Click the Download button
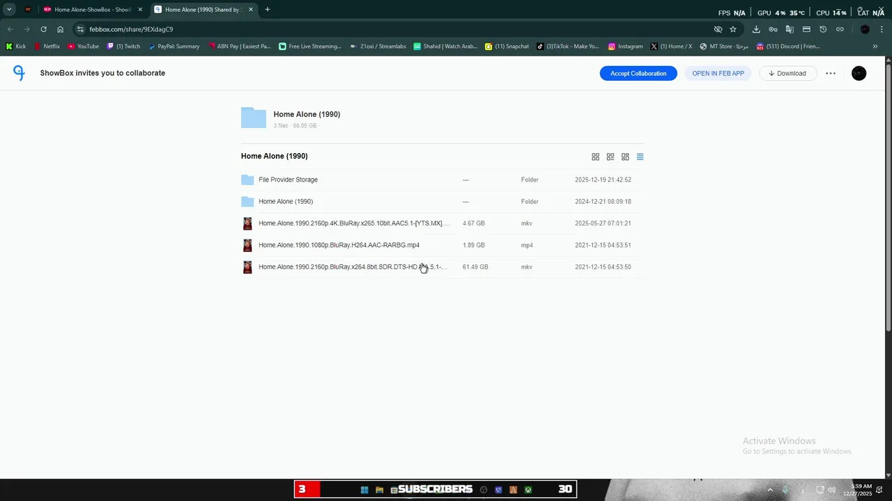892x501 pixels. pos(787,73)
